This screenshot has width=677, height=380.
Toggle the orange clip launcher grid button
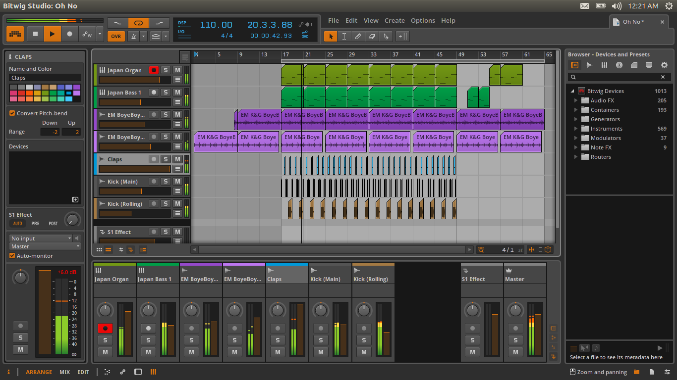tap(15, 34)
